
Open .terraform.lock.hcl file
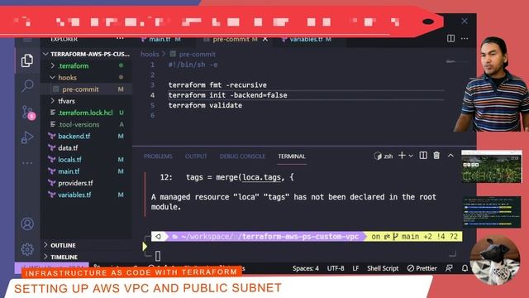[x=86, y=113]
